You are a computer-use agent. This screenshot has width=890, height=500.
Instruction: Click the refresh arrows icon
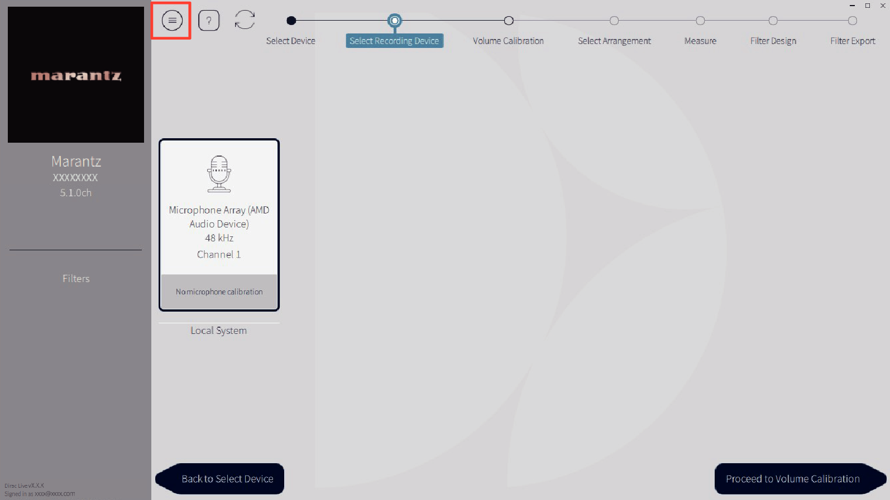click(x=245, y=20)
